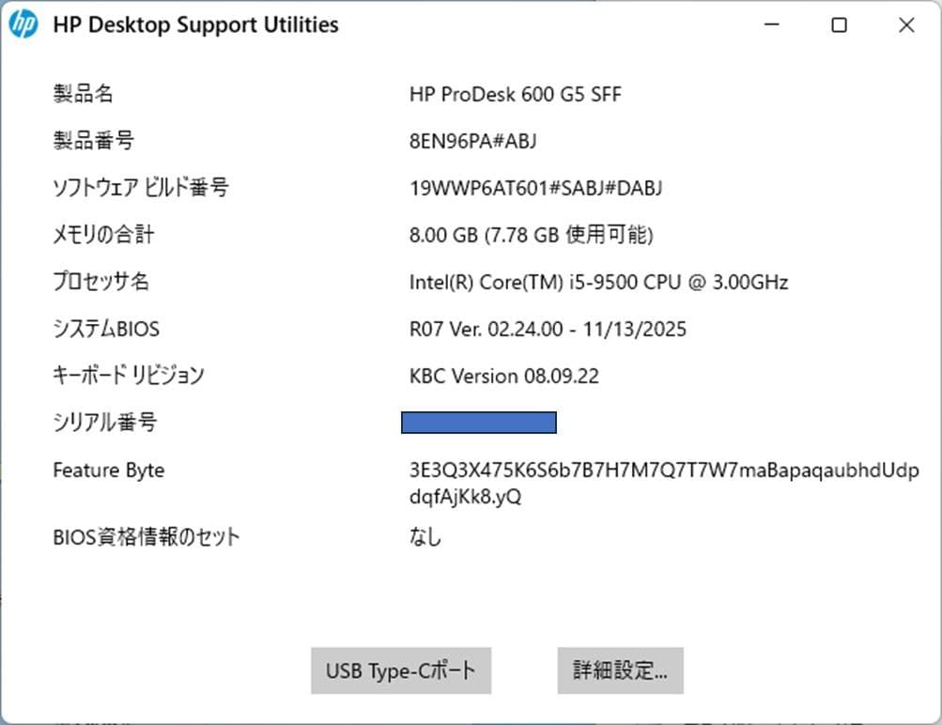
Task: Click the HP logo in the title bar
Action: point(22,23)
